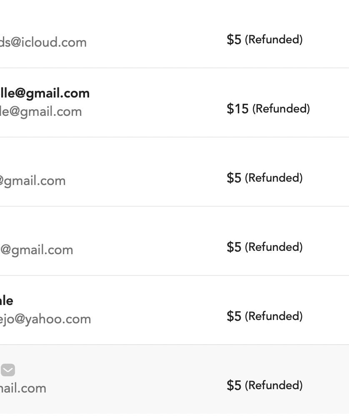Open the bold lle@gmail.com customer name
The image size is (349, 420).
(45, 93)
